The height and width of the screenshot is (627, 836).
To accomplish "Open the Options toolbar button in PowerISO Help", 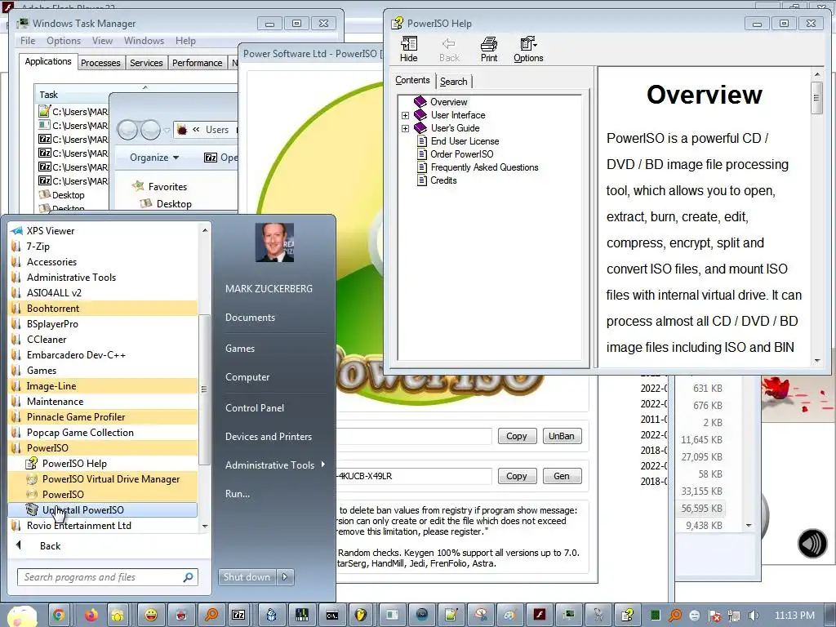I will 528,49.
